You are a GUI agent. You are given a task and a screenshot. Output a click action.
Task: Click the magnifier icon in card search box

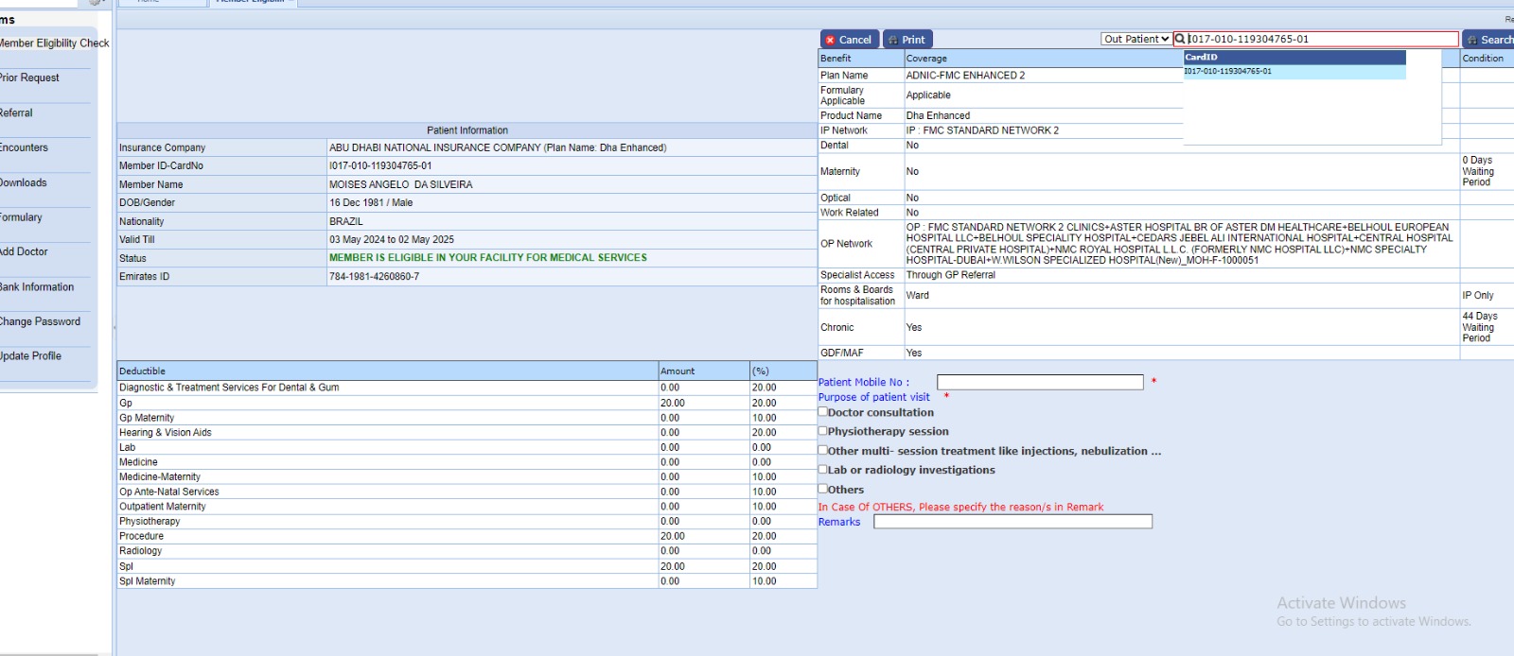coord(1180,39)
